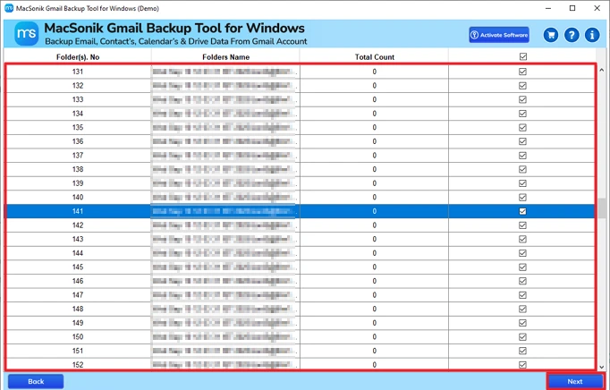Click the Folders Name column header
The height and width of the screenshot is (390, 610).
(225, 57)
